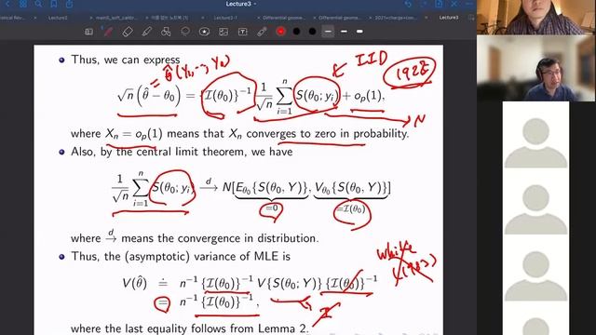Screen dimensions: 596x335
Task: Open the page thumbnails grid view
Action: point(23,4)
